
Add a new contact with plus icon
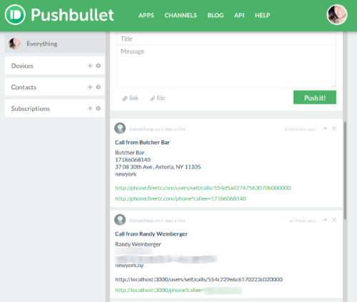(90, 87)
